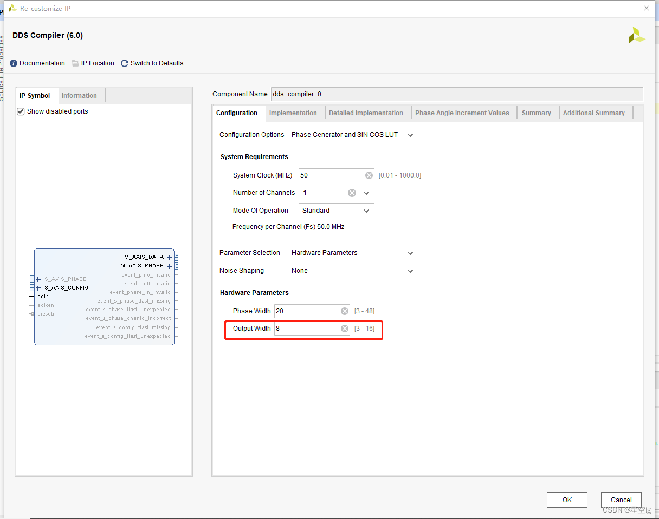Clear the Number of Channels value

[352, 193]
